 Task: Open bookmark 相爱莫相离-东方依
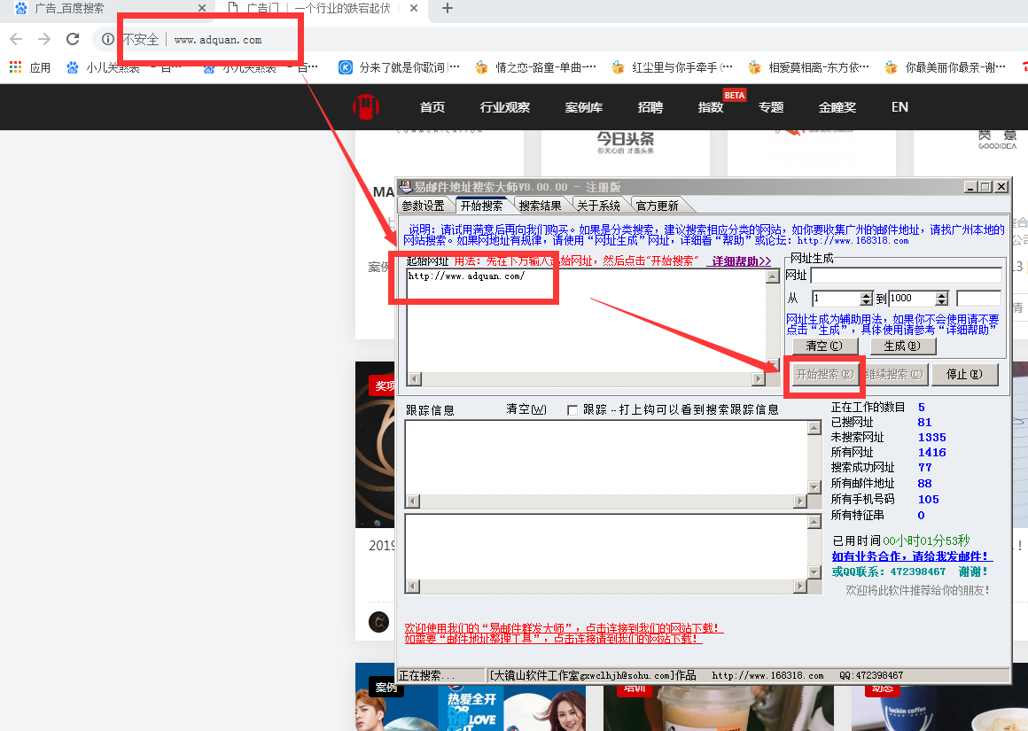(x=809, y=66)
